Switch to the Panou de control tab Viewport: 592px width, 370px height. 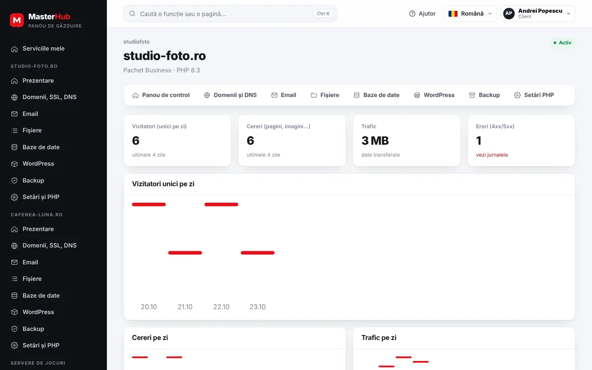point(161,95)
